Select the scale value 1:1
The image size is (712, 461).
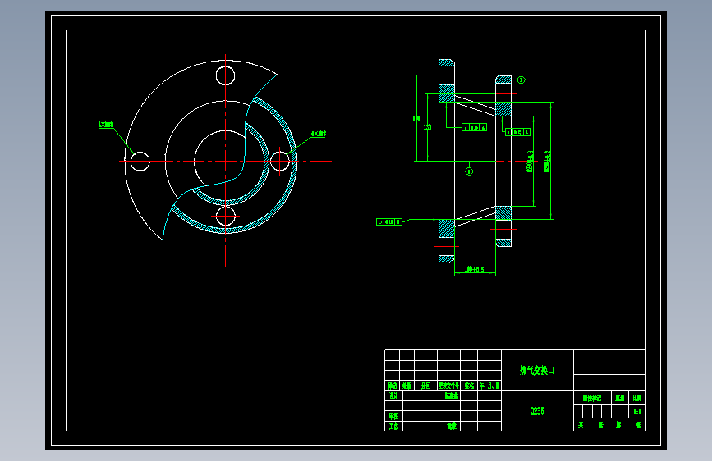coord(637,412)
